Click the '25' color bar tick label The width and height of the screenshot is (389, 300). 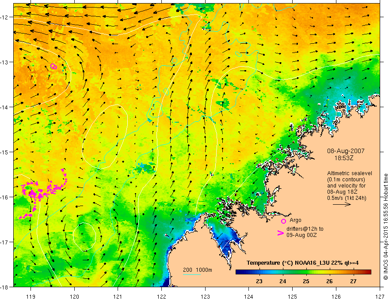(x=306, y=281)
